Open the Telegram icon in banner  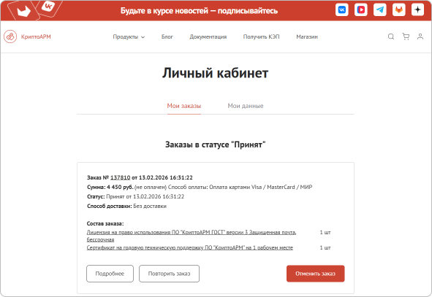tap(380, 10)
